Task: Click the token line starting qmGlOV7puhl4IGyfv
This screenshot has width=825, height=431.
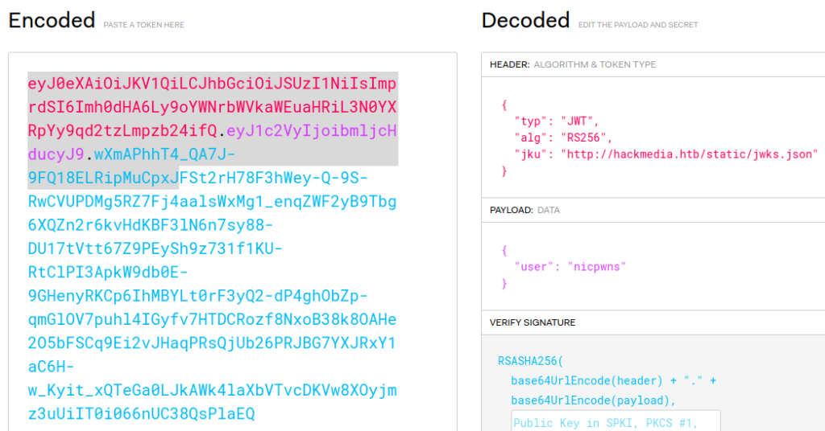Action: [212, 319]
